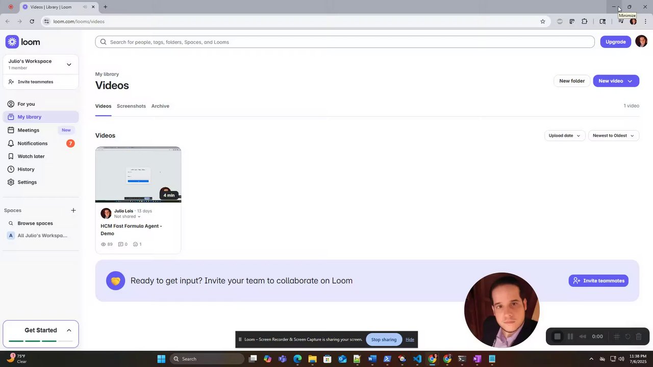
Task: Open the Upload date sort dropdown
Action: click(565, 136)
